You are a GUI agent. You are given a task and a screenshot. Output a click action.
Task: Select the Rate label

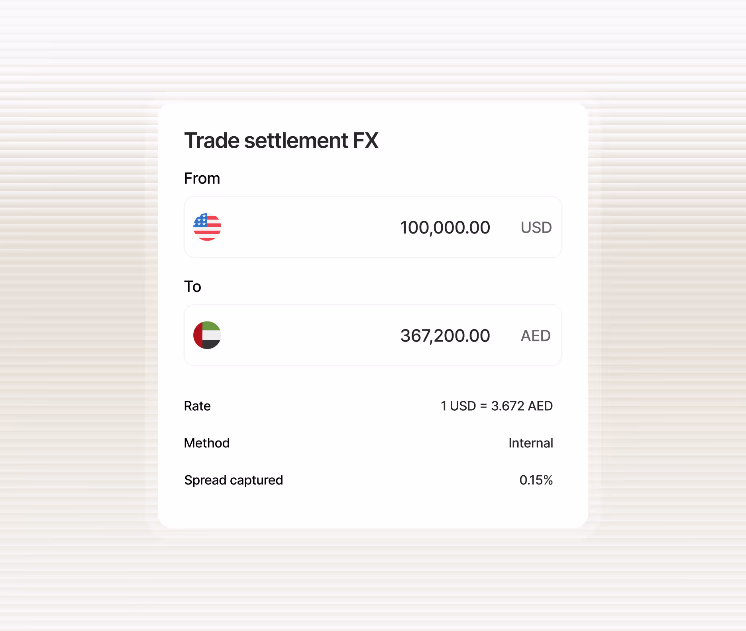point(197,406)
